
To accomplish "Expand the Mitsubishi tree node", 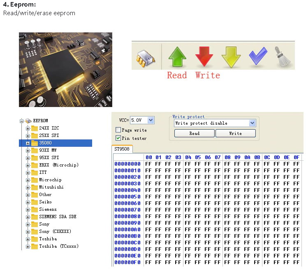I will (28, 187).
